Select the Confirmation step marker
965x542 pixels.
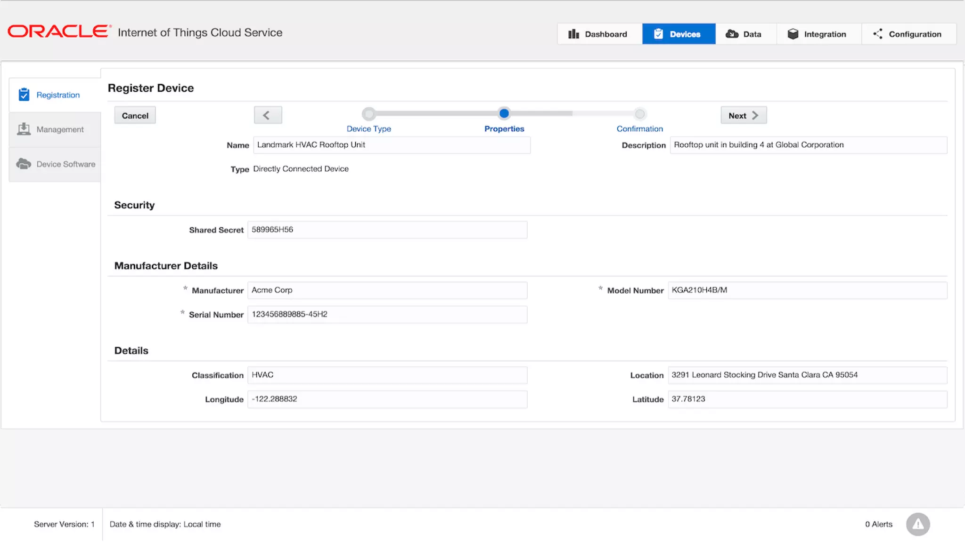pos(639,114)
